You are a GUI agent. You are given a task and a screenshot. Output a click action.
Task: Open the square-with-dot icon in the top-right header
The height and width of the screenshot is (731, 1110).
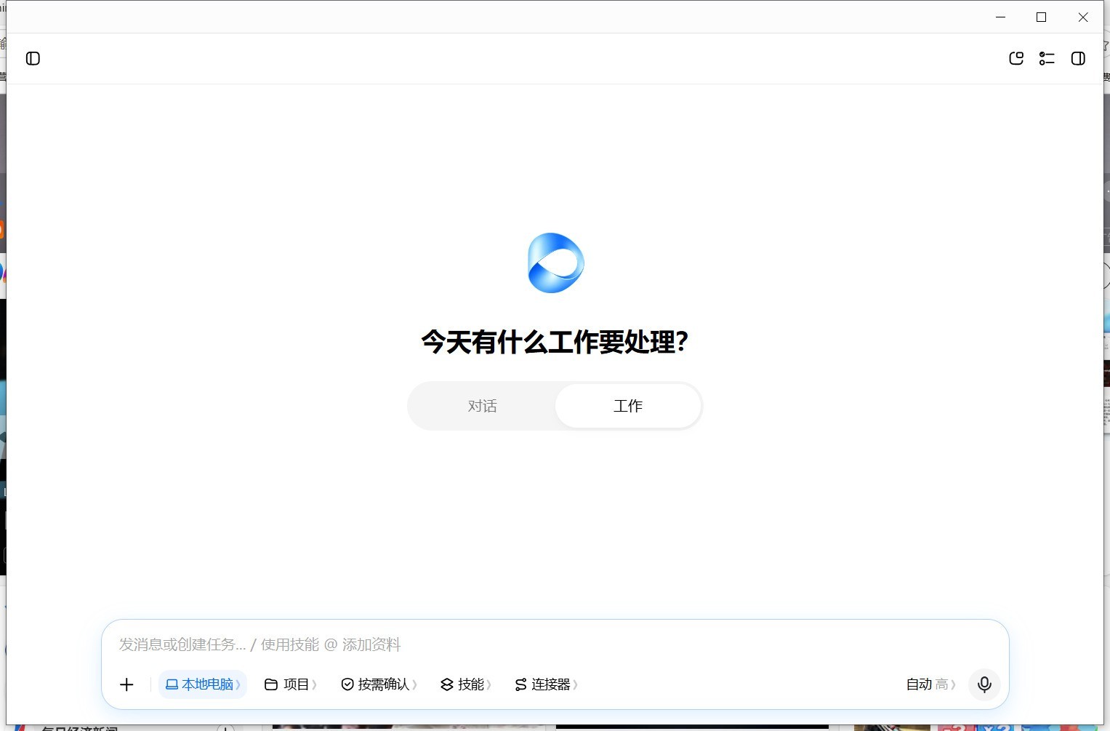pos(1016,58)
